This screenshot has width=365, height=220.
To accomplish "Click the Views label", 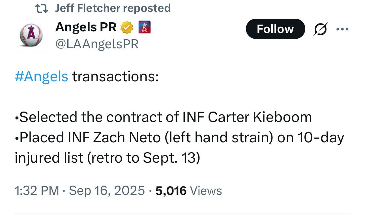I will click(x=206, y=191).
